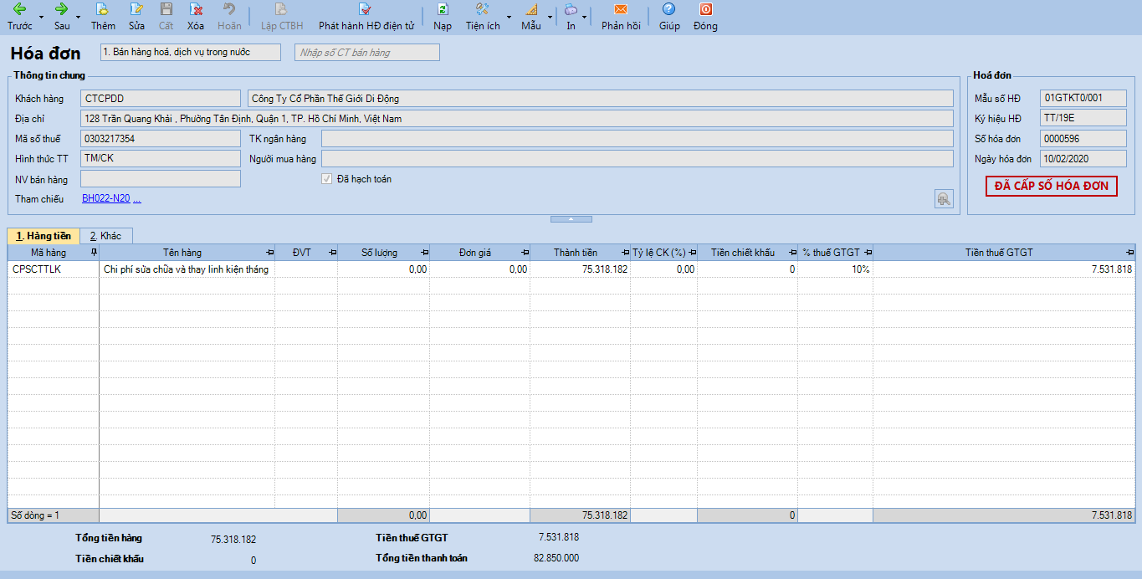Click the address field 128 Trần Quang Khải

[517, 119]
